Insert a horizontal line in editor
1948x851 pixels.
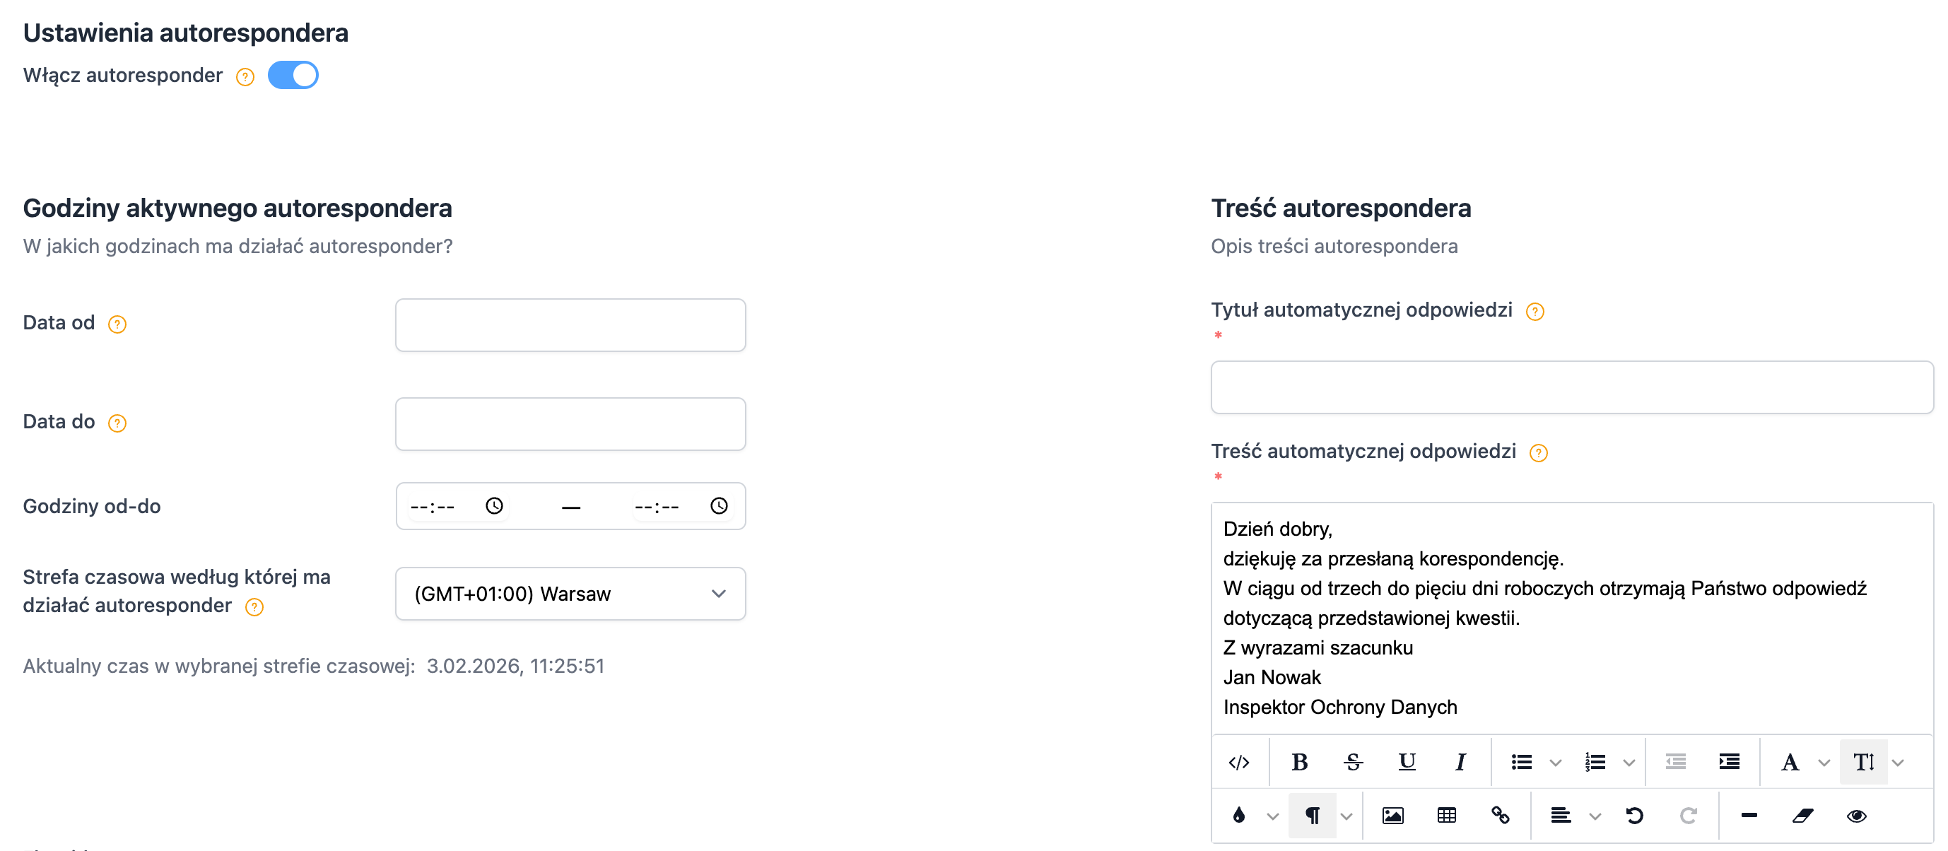(x=1749, y=816)
